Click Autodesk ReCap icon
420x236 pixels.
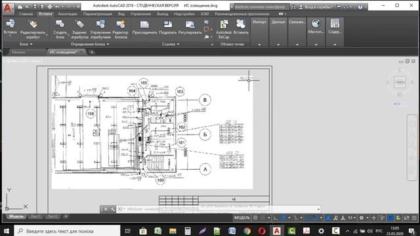click(x=224, y=24)
